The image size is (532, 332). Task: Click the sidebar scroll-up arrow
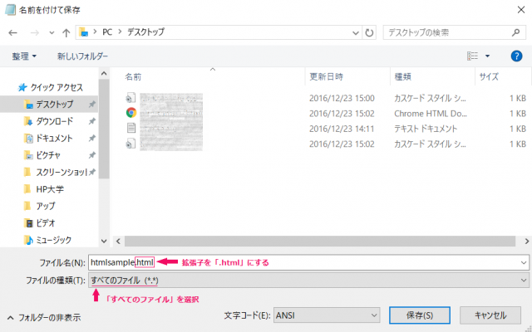click(x=104, y=74)
